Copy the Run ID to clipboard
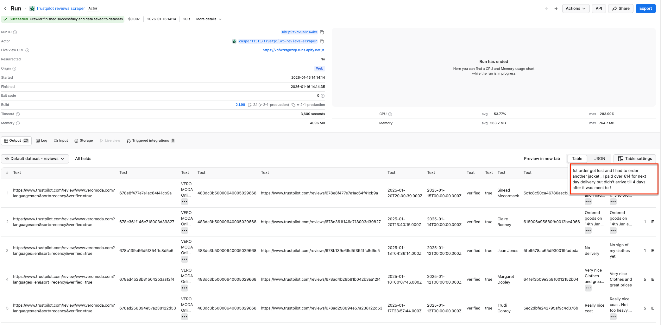 (322, 32)
